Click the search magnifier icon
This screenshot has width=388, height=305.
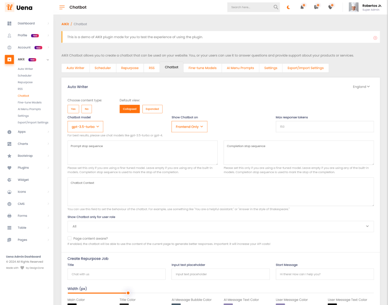pos(276,7)
